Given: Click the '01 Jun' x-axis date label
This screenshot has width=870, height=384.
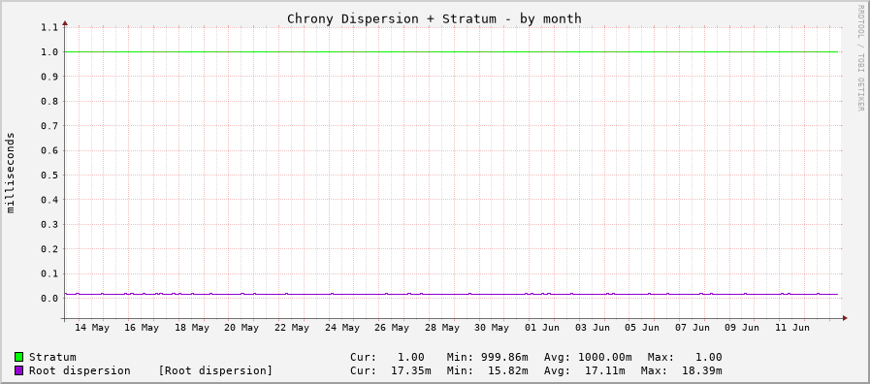Looking at the screenshot, I should pyautogui.click(x=542, y=328).
